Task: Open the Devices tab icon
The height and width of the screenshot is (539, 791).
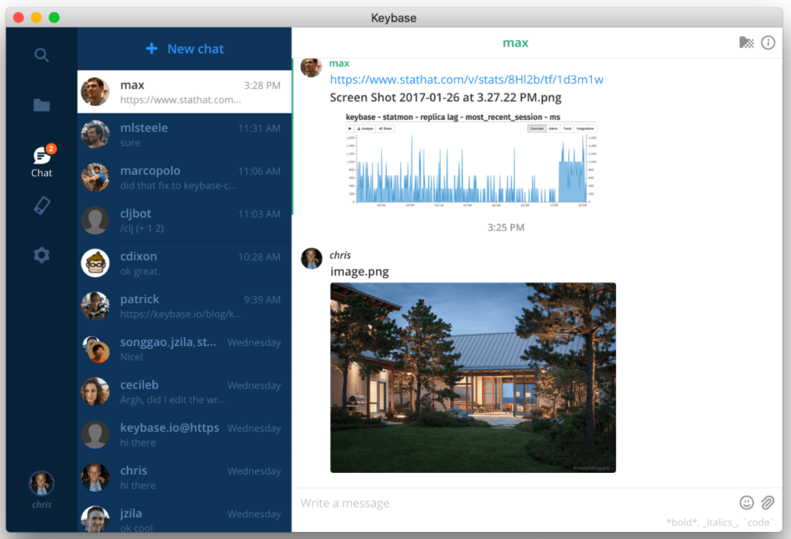Action: (x=42, y=205)
